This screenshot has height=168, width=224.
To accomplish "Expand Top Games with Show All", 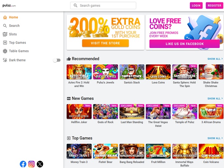I will pos(215,138).
